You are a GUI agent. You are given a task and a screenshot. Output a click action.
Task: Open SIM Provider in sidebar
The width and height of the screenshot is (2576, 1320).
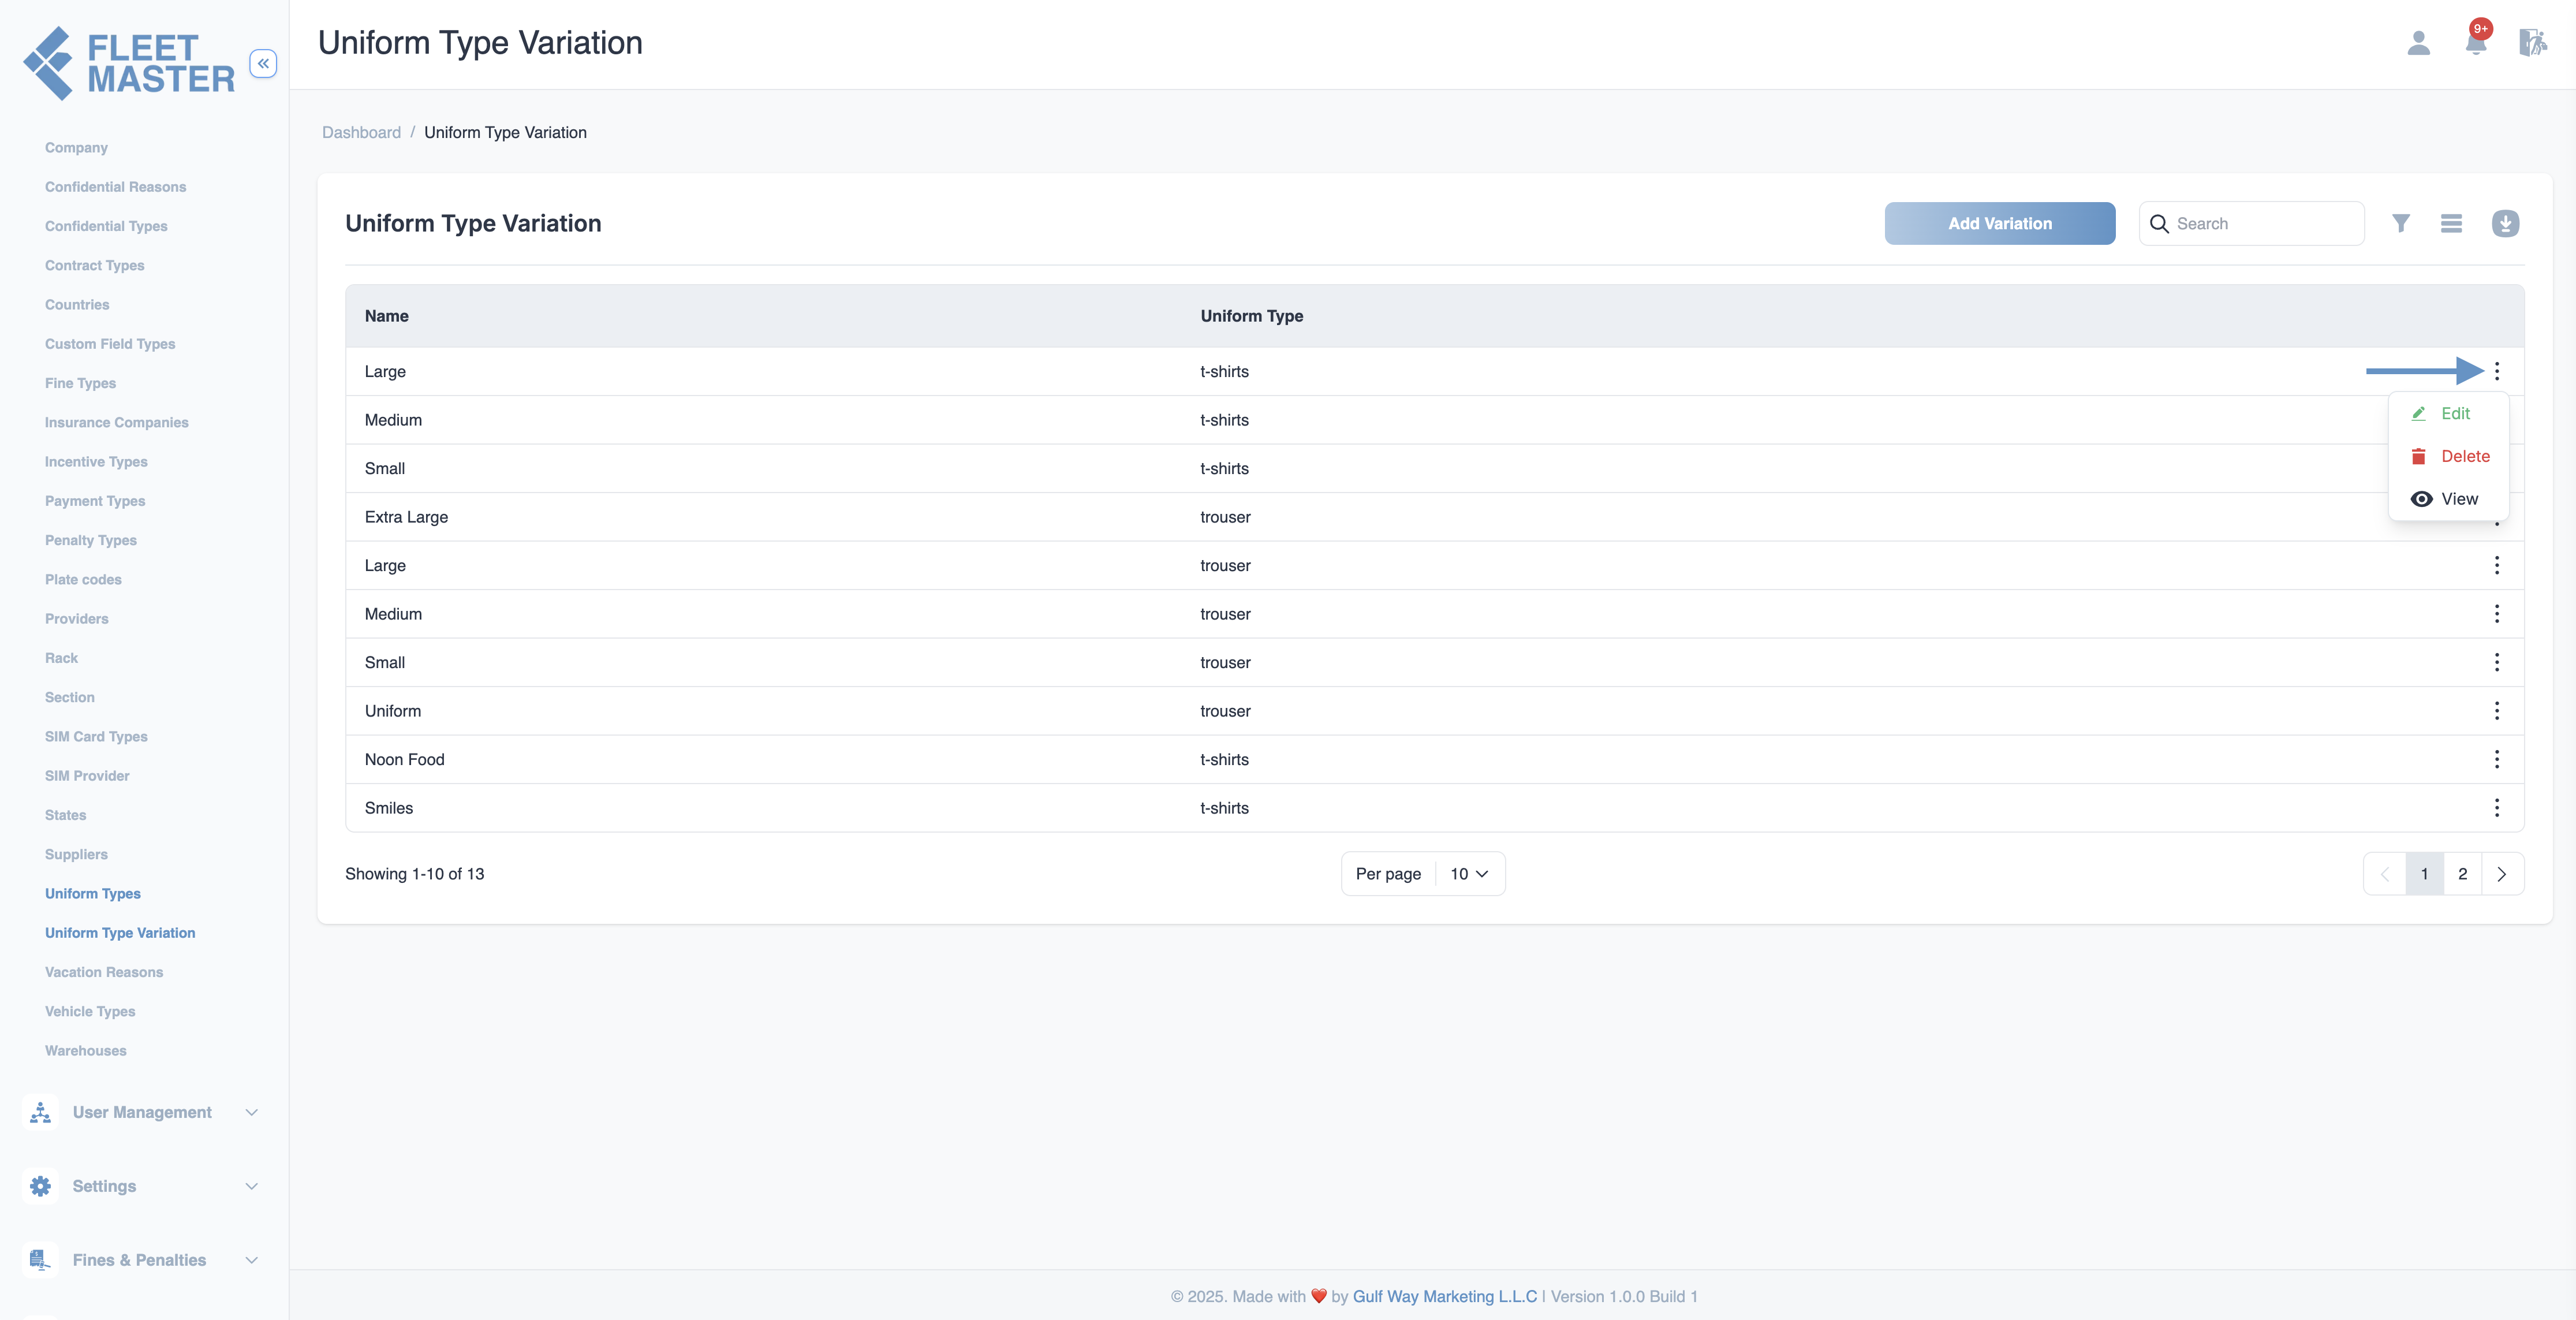(87, 775)
